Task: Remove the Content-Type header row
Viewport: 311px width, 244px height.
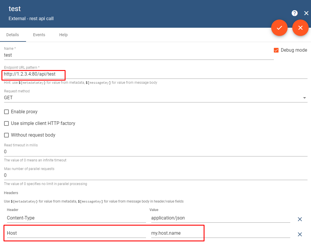Action: point(300,219)
